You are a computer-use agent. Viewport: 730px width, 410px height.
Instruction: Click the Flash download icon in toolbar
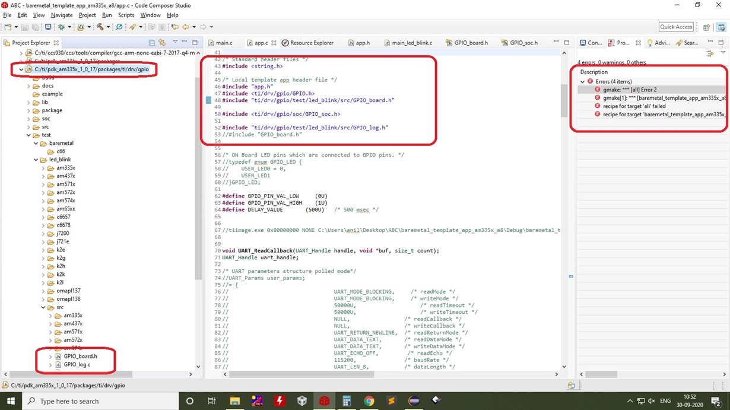tap(81, 27)
